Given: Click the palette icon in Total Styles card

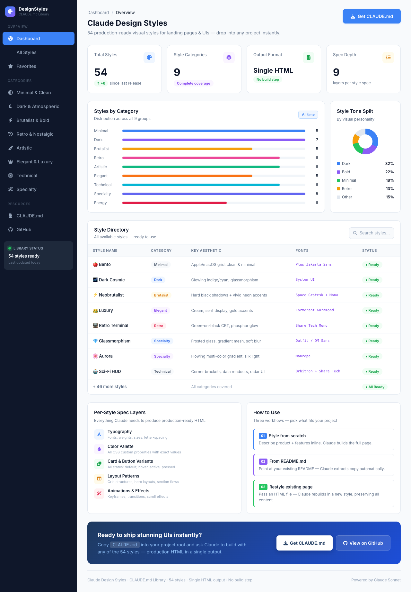Looking at the screenshot, I should (149, 58).
